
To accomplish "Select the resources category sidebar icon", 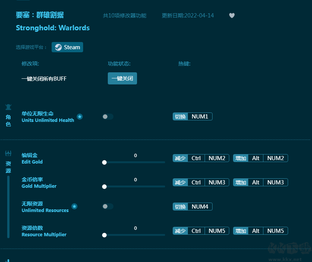I will click(x=8, y=154).
